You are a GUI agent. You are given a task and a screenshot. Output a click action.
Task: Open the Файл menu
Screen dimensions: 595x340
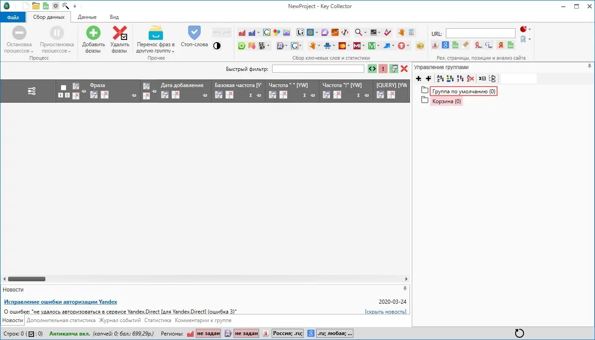click(x=13, y=17)
